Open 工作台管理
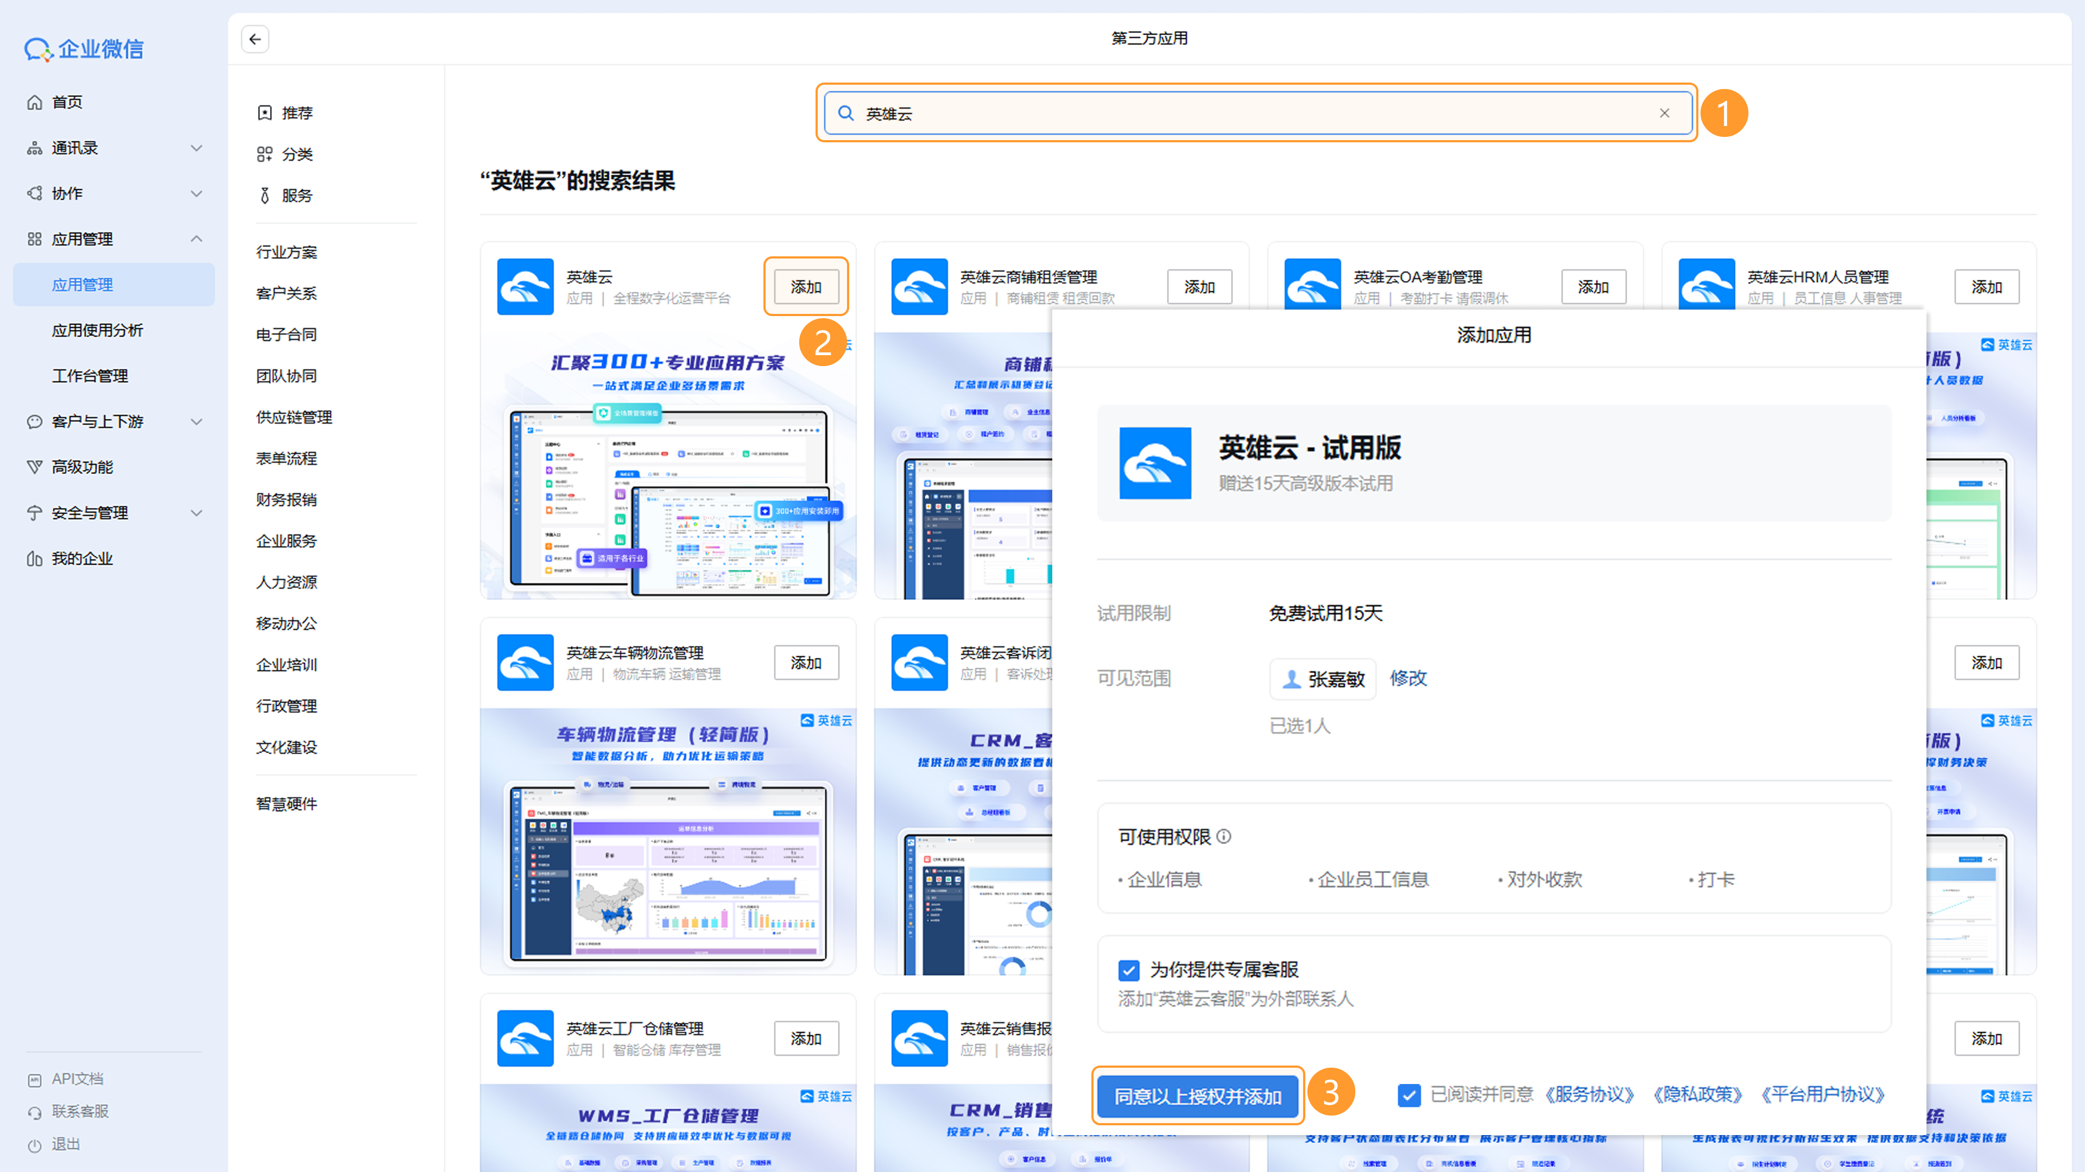Viewport: 2085px width, 1172px height. [90, 376]
